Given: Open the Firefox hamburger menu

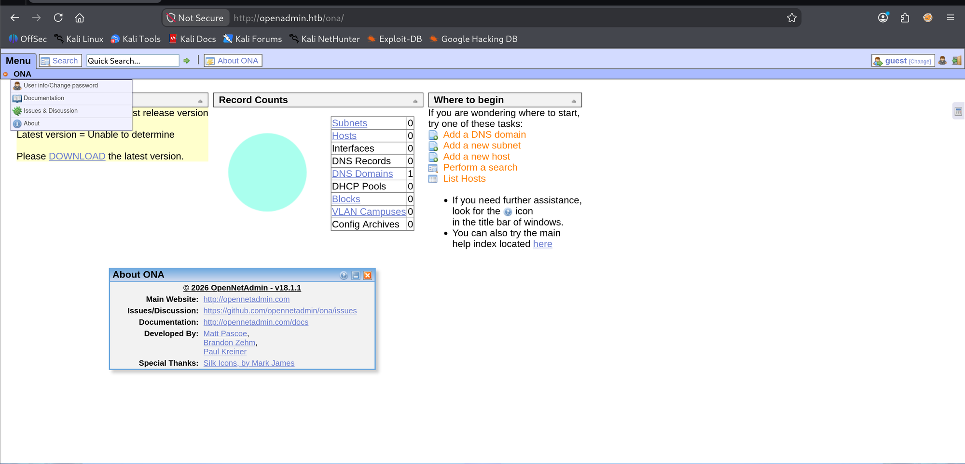Looking at the screenshot, I should [951, 18].
